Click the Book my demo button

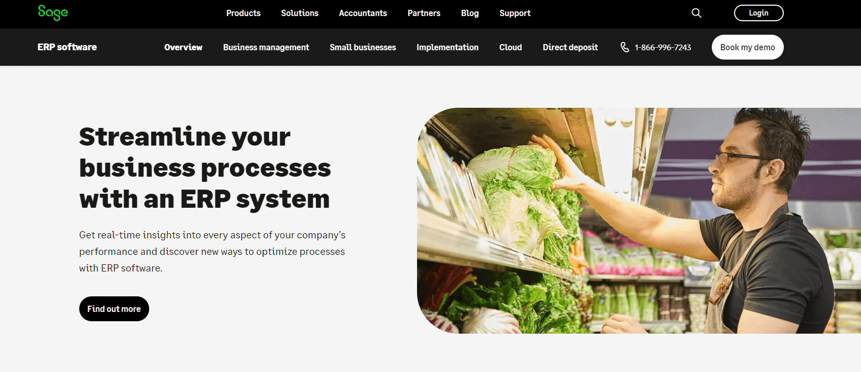click(748, 47)
